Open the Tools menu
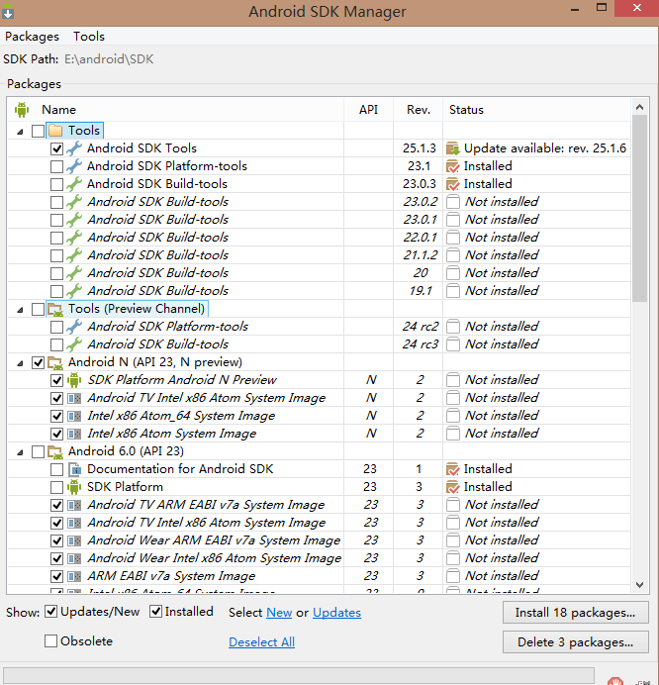 coord(89,37)
